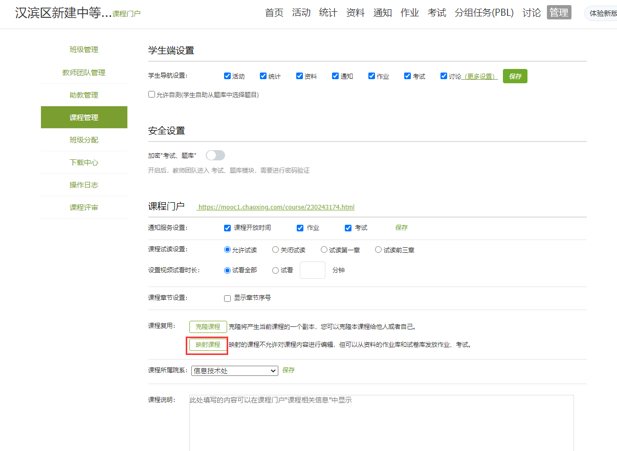The image size is (617, 451).
Task: Enable 显示章节序号 checkbox
Action: point(228,298)
